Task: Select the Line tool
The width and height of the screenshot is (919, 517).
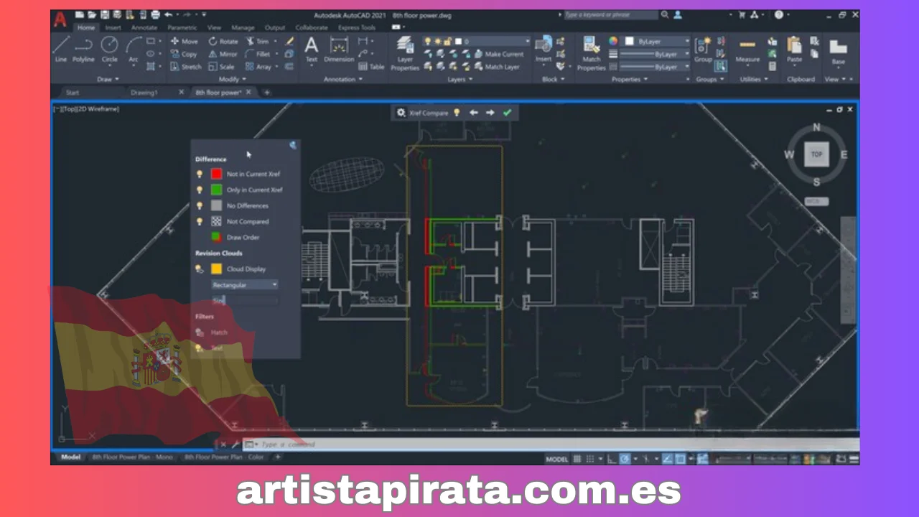Action: [x=61, y=49]
